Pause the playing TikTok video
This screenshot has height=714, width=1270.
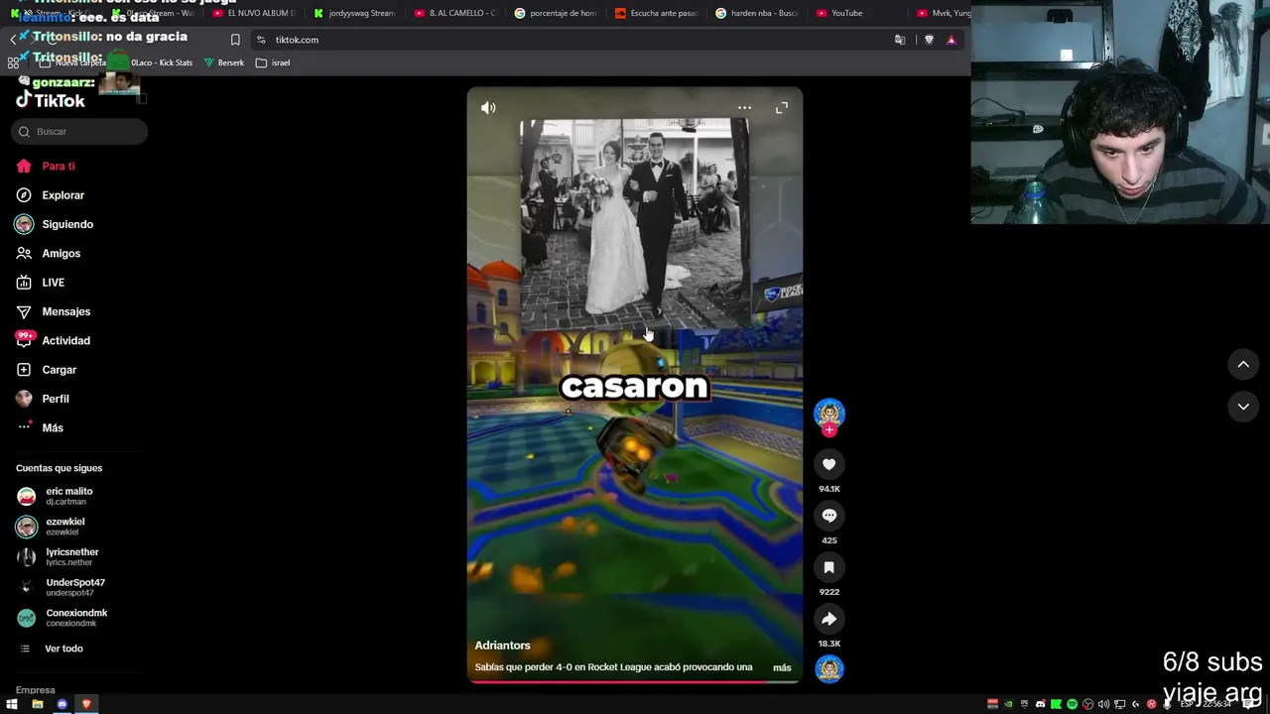(x=635, y=385)
